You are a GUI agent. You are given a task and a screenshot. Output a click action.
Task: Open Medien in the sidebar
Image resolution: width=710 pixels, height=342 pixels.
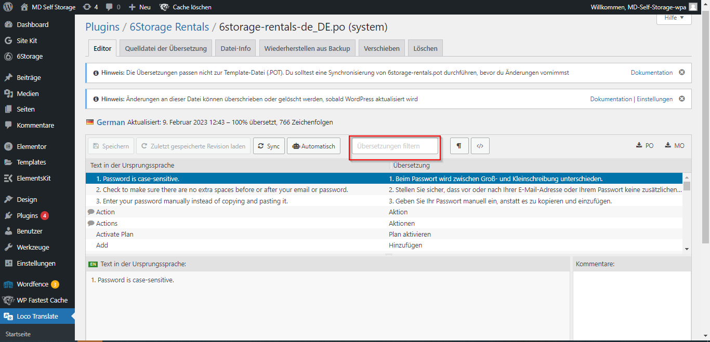[x=37, y=93]
